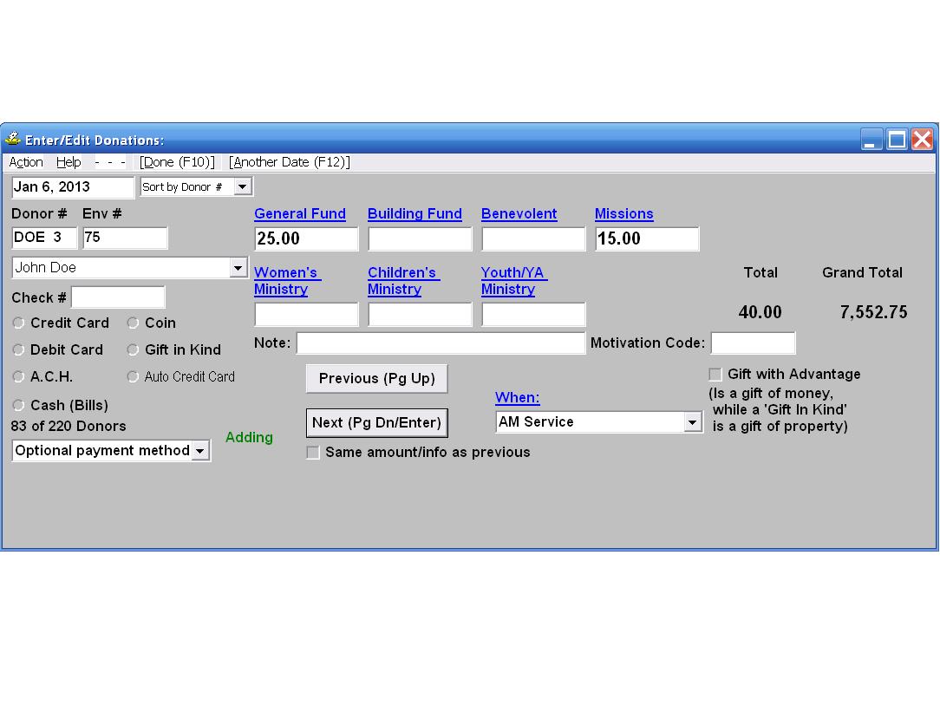Click the General Fund link

tap(300, 214)
